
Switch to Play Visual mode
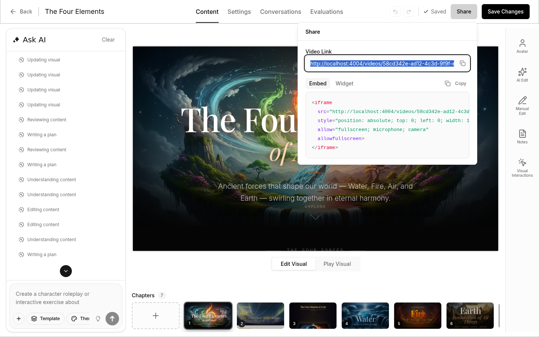click(337, 264)
